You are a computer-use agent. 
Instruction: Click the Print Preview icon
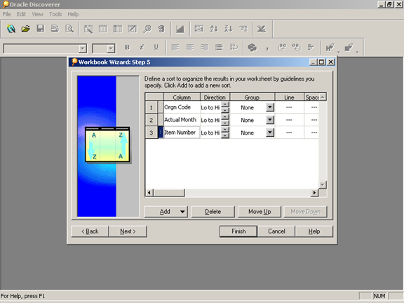click(69, 29)
